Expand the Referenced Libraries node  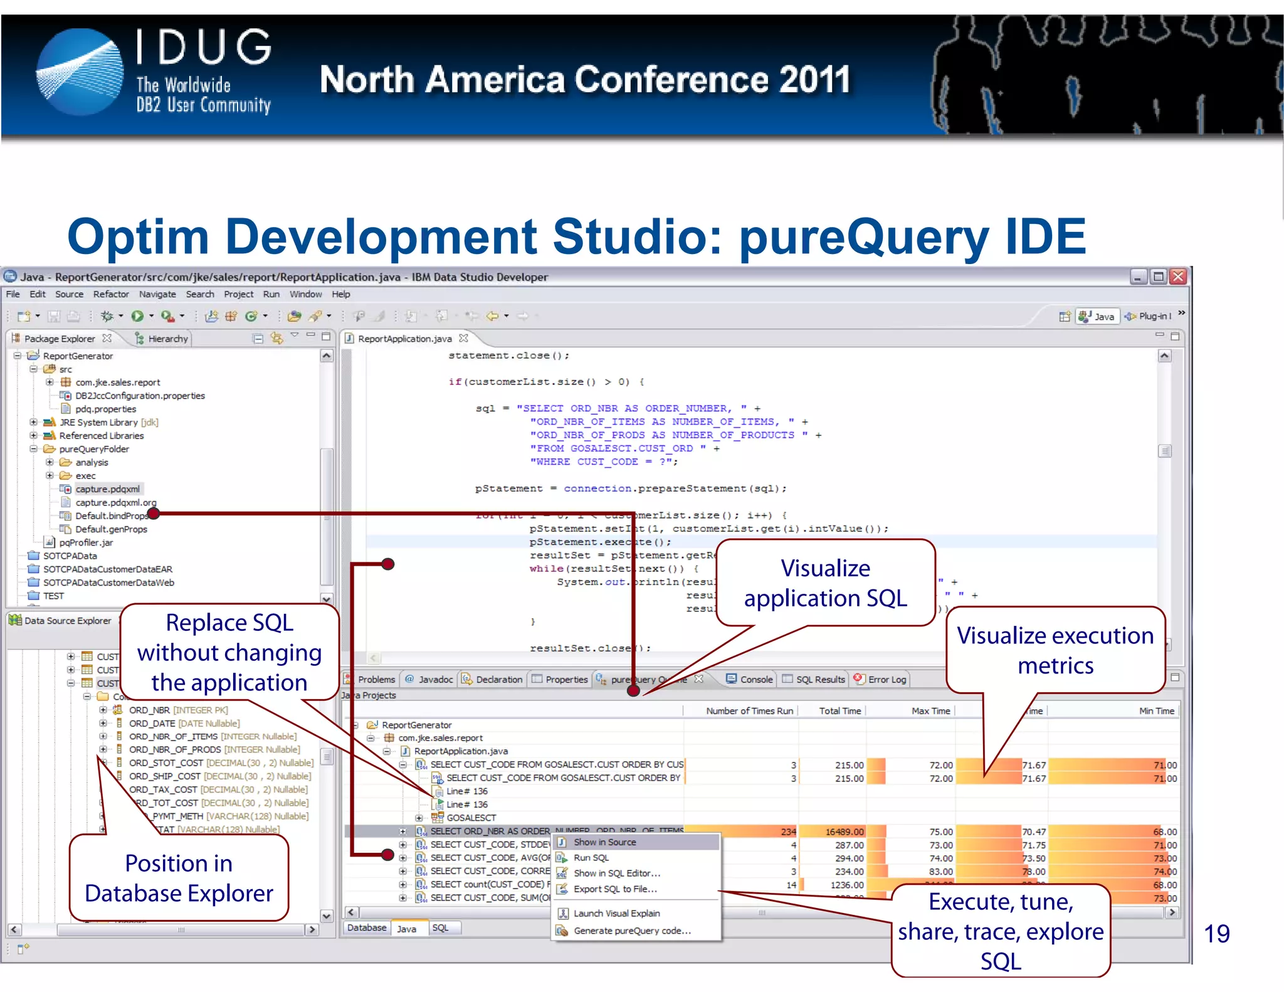pyautogui.click(x=34, y=435)
